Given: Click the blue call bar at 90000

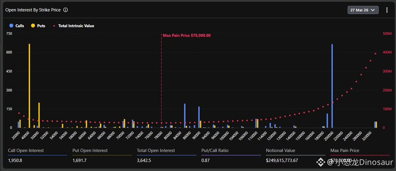Looking at the screenshot, I should click(x=199, y=117).
